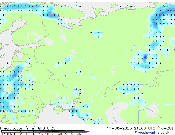This screenshot has height=135, width=175.
Task: Select the 35–40 mm violet legend swatch
Action: (x=68, y=131)
